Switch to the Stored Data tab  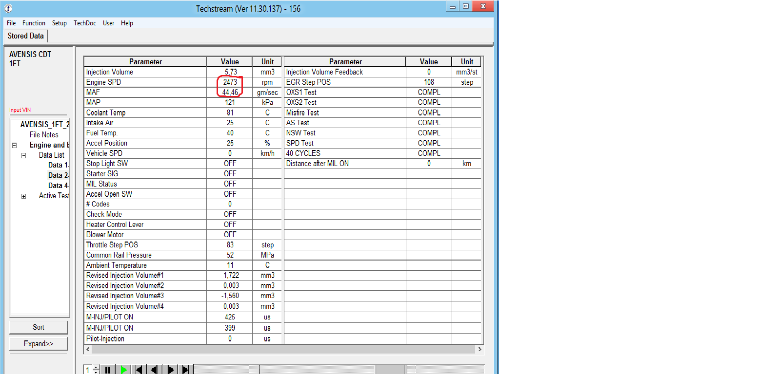tap(26, 36)
